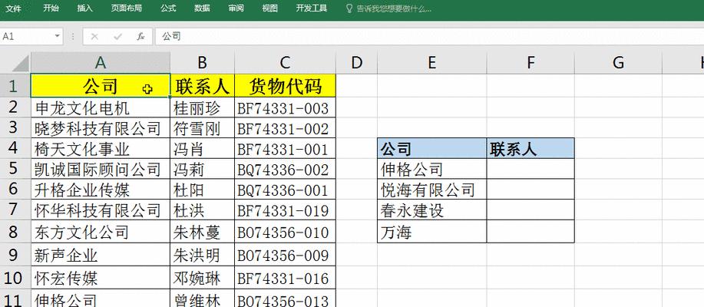Image resolution: width=704 pixels, height=307 pixels.
Task: Open the 开发工具 tab
Action: pyautogui.click(x=312, y=8)
